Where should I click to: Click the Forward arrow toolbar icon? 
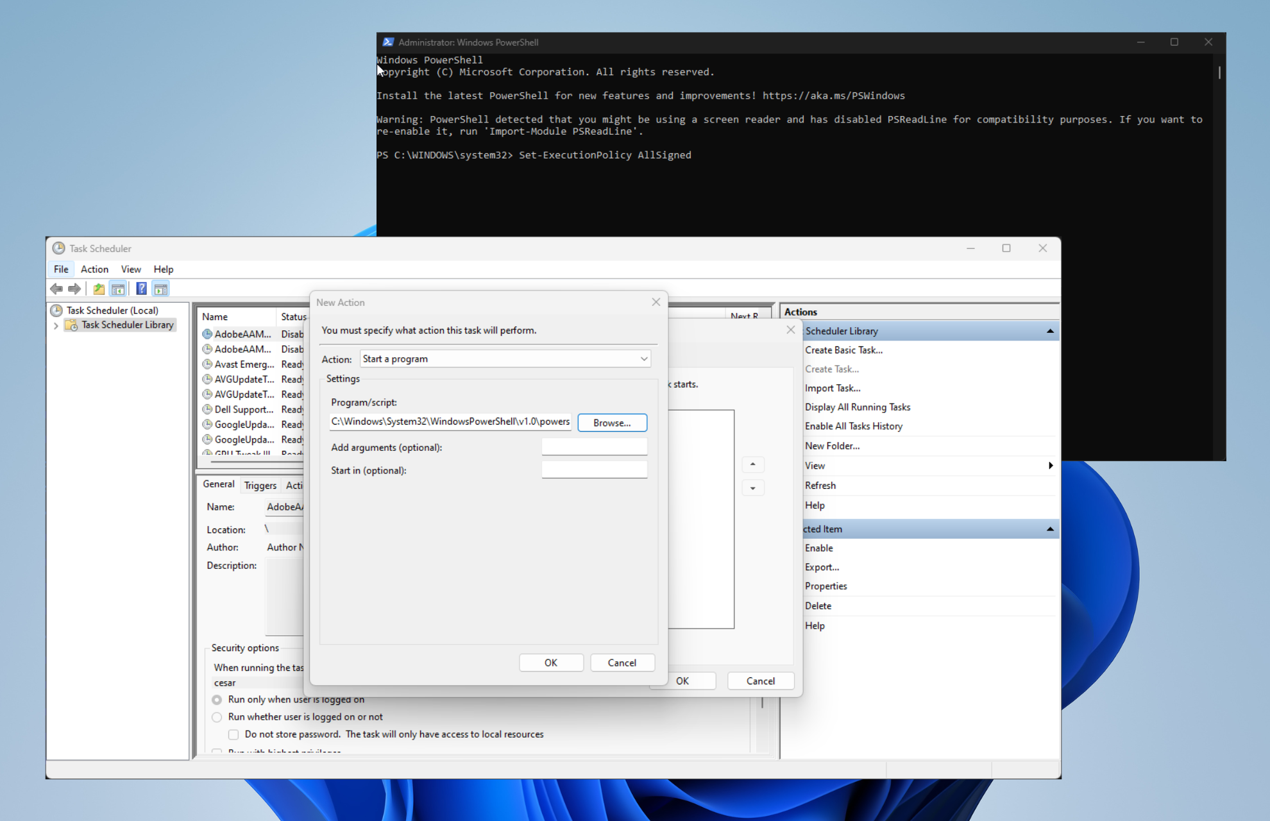pos(75,289)
